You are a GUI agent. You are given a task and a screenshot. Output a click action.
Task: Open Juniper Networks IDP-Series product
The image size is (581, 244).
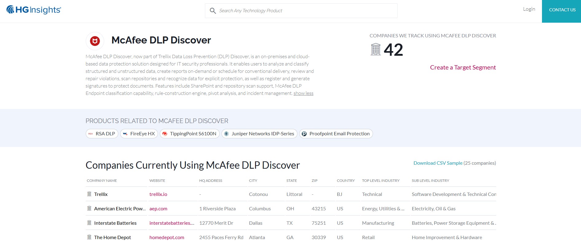259,134
